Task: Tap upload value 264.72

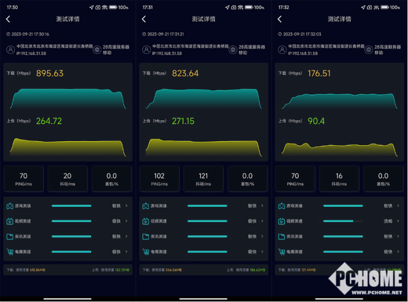Action: click(49, 121)
